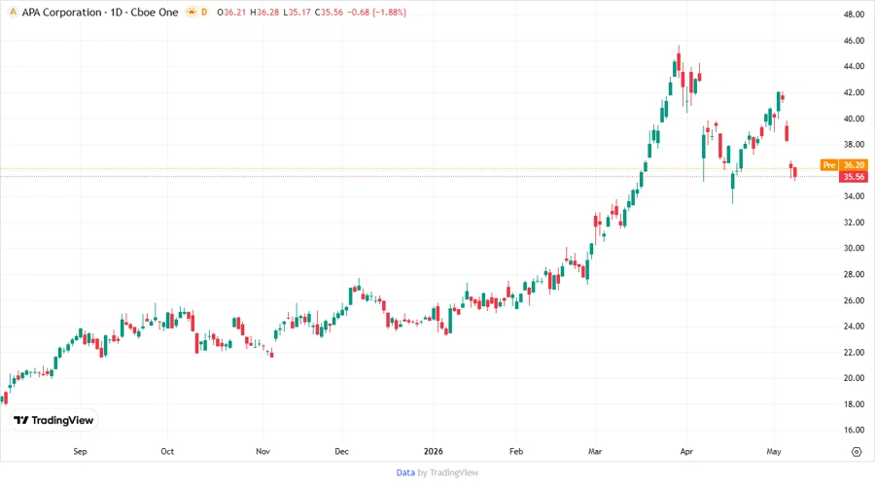Click the 32.00 price scale value
The image size is (875, 484).
tap(854, 222)
